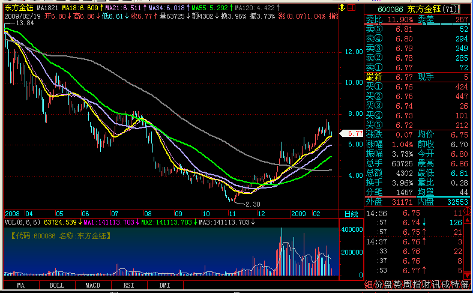Screen dimensions: 473x293
Task: Click the MA120:4.422 value label
Action: (x=255, y=8)
